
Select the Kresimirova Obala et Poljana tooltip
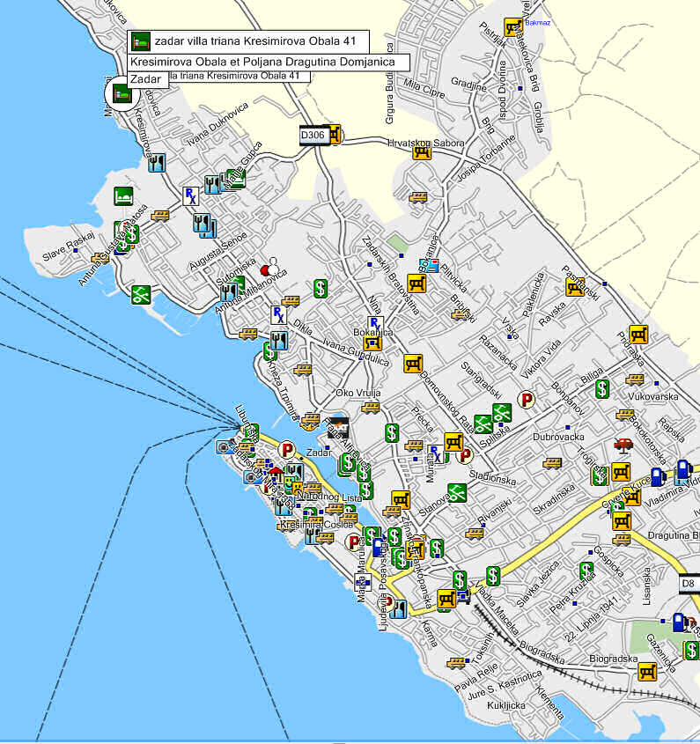(x=269, y=63)
